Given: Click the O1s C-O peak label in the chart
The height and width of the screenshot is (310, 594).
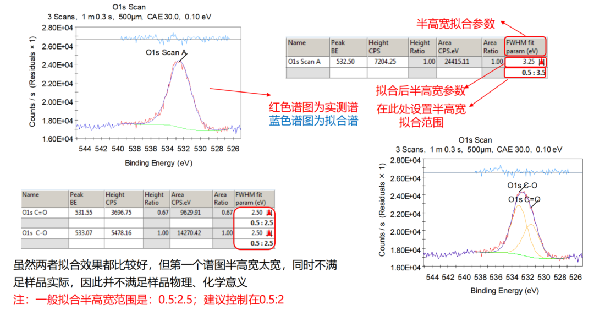Looking at the screenshot, I should coord(522,186).
